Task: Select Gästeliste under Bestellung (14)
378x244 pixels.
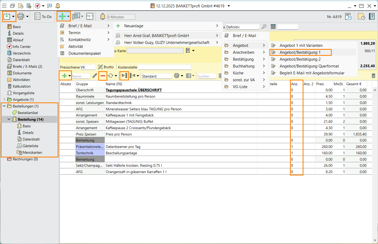Action: 30,146
